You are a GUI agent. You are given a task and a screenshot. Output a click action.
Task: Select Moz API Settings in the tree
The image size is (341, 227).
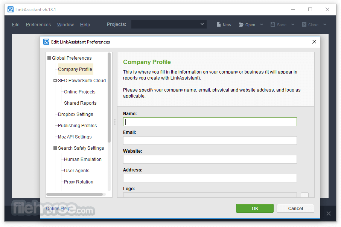pos(75,137)
